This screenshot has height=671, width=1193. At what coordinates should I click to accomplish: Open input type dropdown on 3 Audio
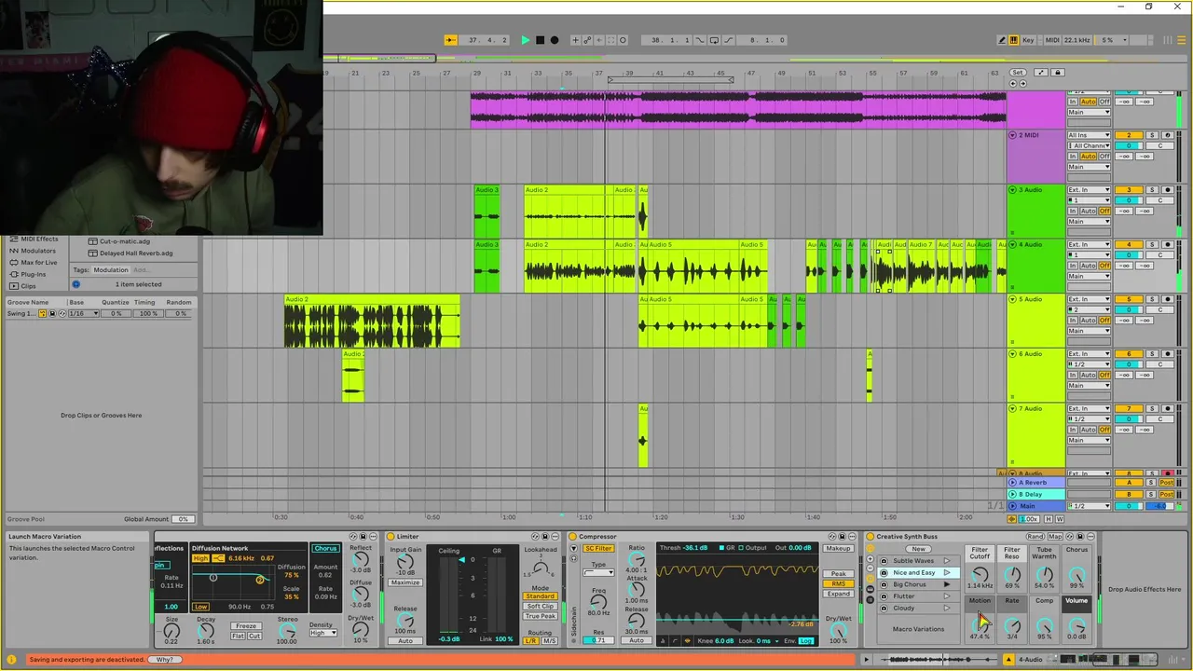tap(1089, 190)
